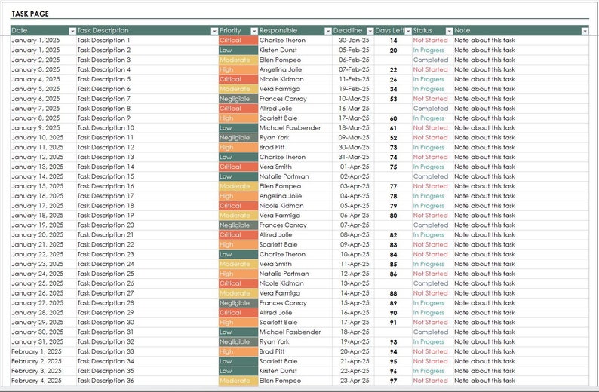This screenshot has width=599, height=392.
Task: Select the Not Started status for Task Description 1
Action: pos(432,41)
